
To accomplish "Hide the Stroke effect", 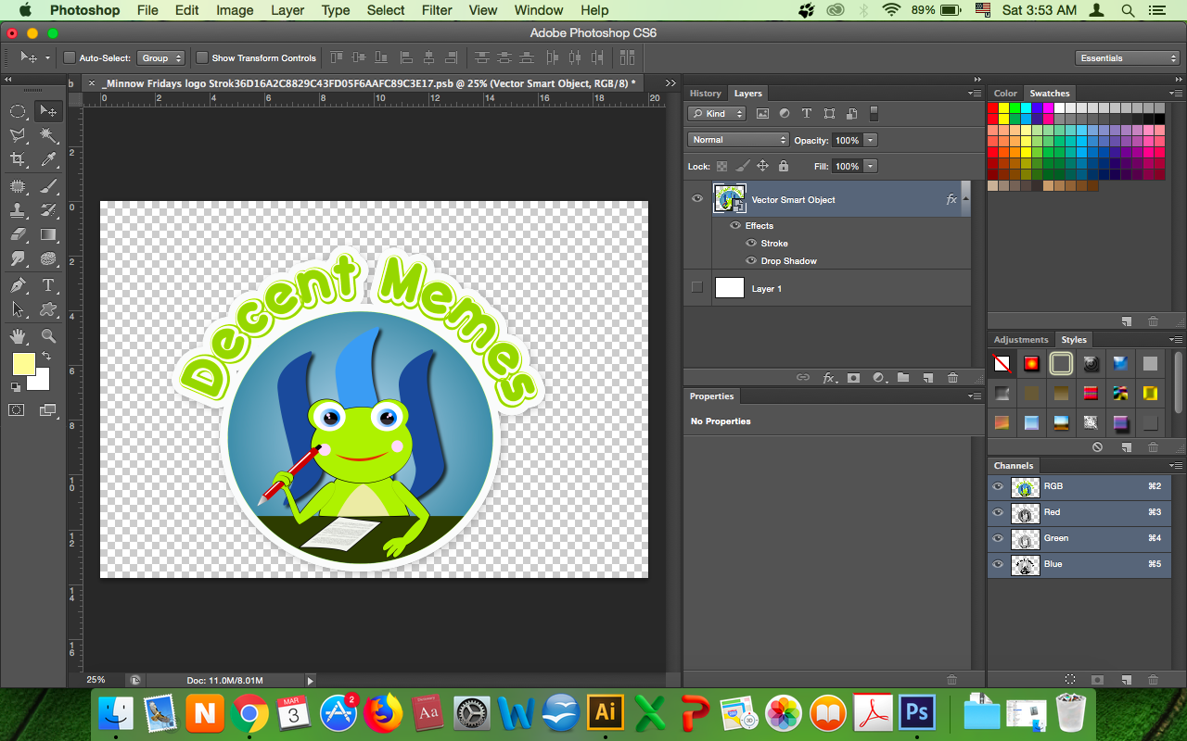I will (x=751, y=244).
